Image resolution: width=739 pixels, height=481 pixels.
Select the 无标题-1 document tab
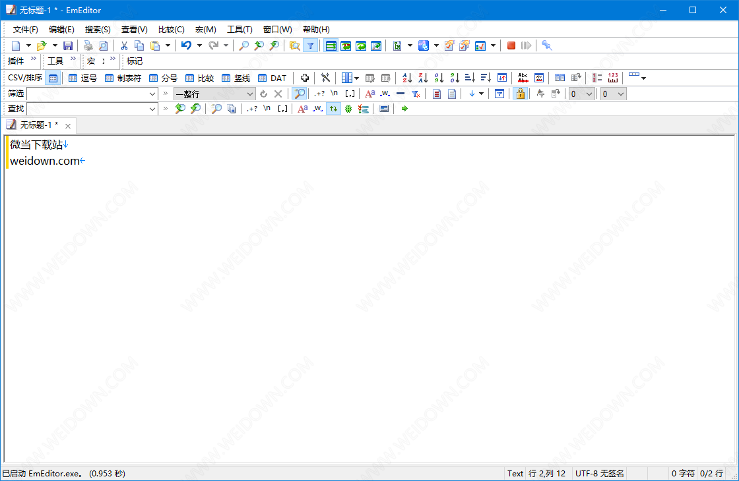pyautogui.click(x=38, y=125)
